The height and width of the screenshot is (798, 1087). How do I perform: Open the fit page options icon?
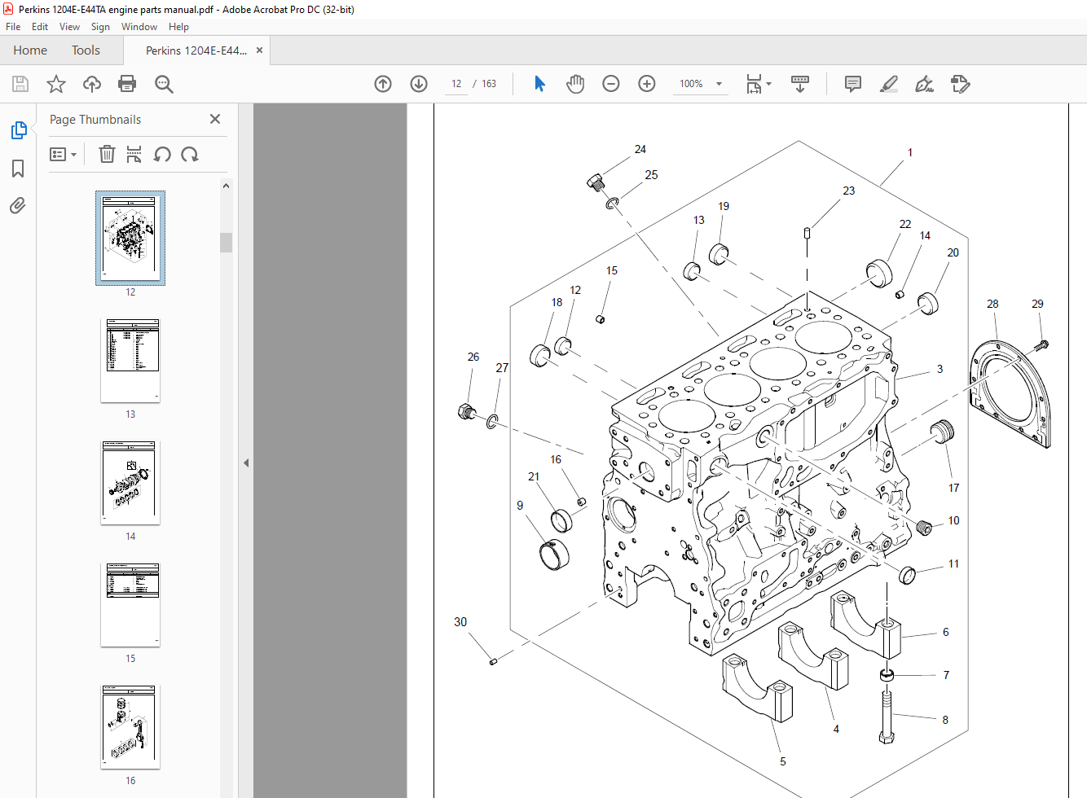759,84
